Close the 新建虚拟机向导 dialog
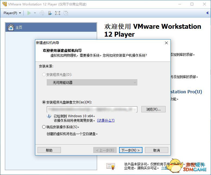This screenshot has height=175, width=211. pos(166,43)
